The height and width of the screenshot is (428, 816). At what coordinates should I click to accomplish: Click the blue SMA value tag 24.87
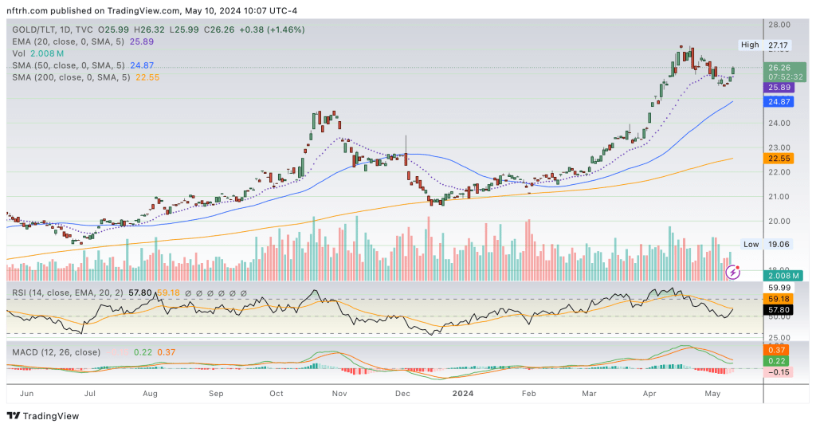pyautogui.click(x=777, y=102)
